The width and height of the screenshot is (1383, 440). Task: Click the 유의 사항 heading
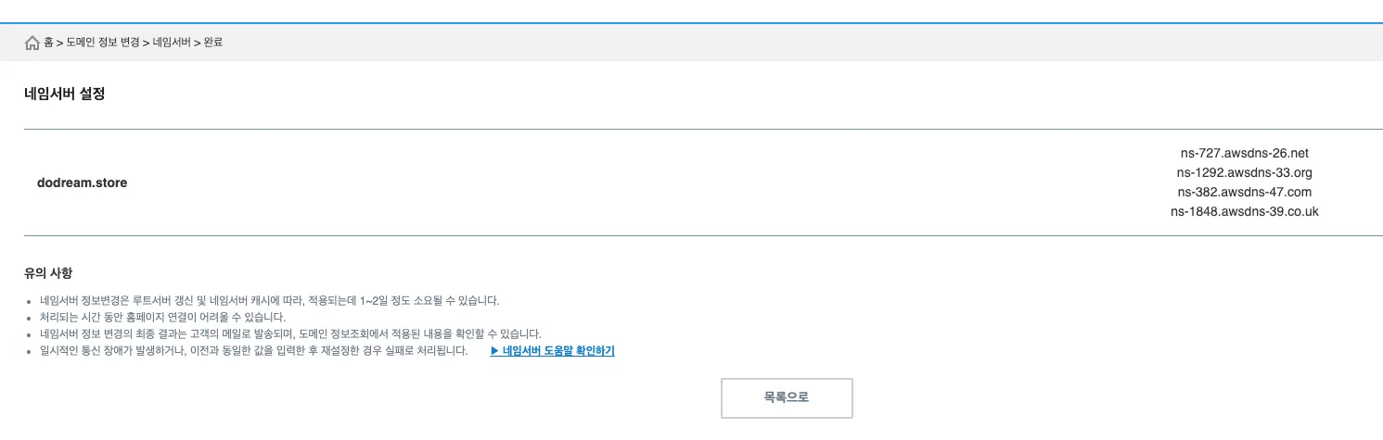click(48, 273)
